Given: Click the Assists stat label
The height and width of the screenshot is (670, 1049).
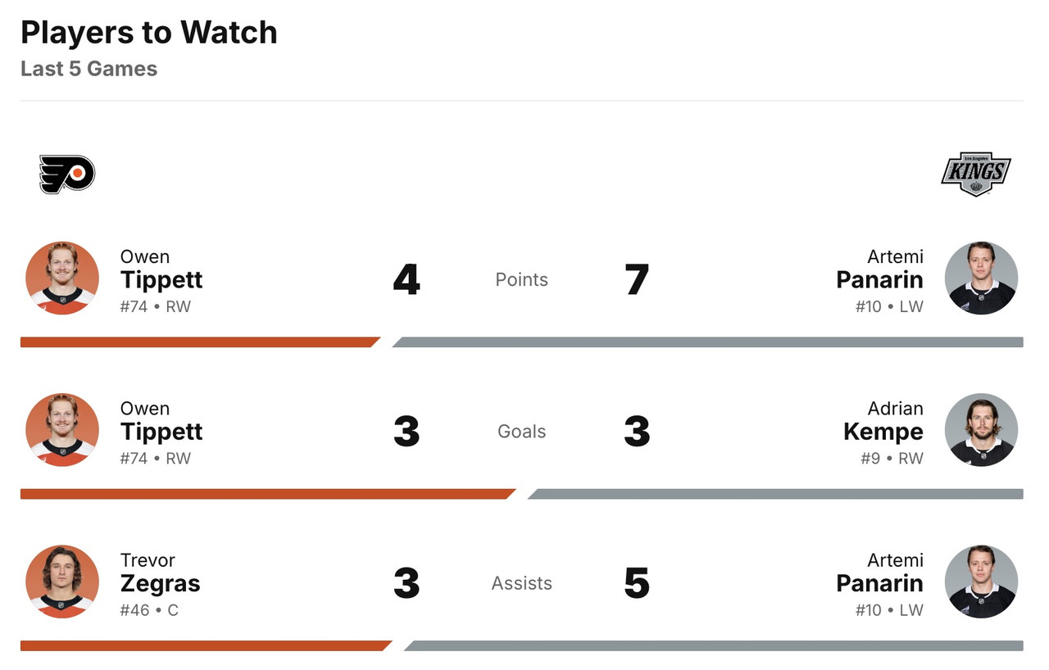Looking at the screenshot, I should coord(522,583).
